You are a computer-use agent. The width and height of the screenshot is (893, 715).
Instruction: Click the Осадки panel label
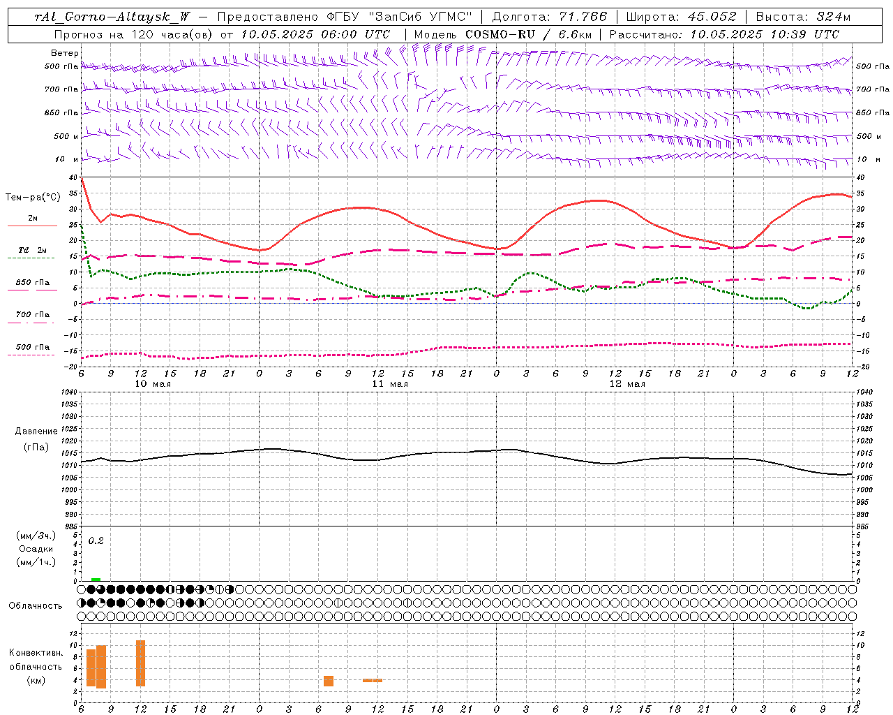coord(36,549)
